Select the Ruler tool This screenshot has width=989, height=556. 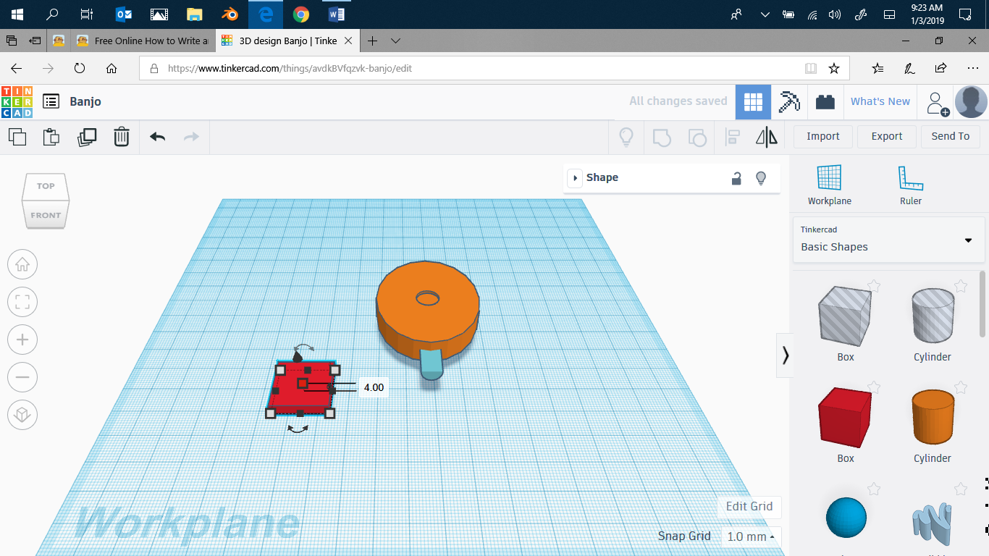(911, 185)
